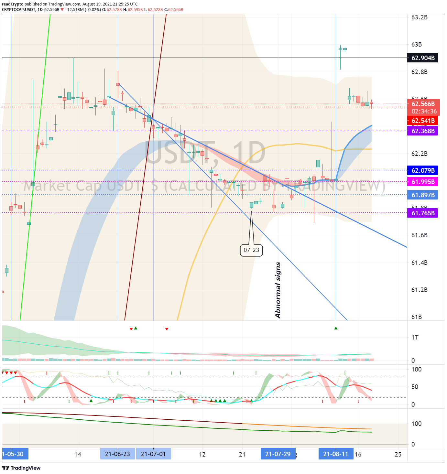This screenshot has height=474, width=447.
Task: Click the 50 oscillator axis value
Action: [415, 387]
